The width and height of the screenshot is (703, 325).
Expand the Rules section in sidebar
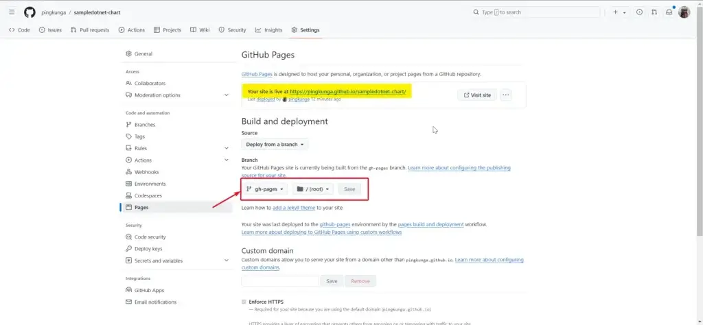tap(227, 148)
